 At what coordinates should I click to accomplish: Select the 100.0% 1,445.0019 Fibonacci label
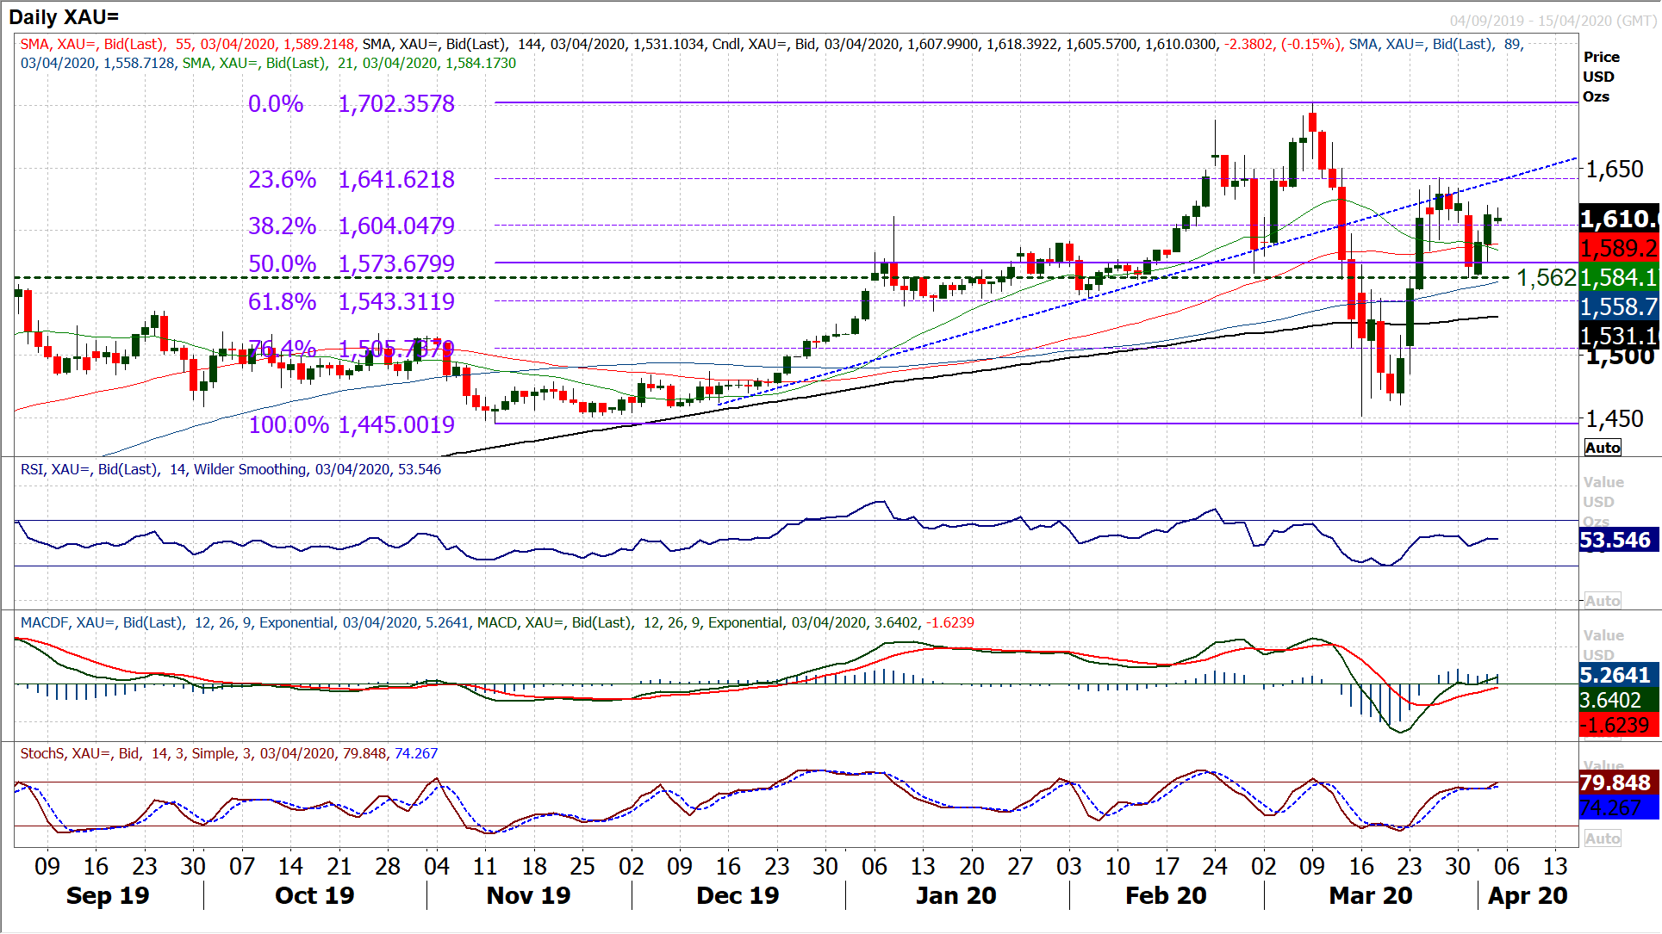tap(352, 425)
